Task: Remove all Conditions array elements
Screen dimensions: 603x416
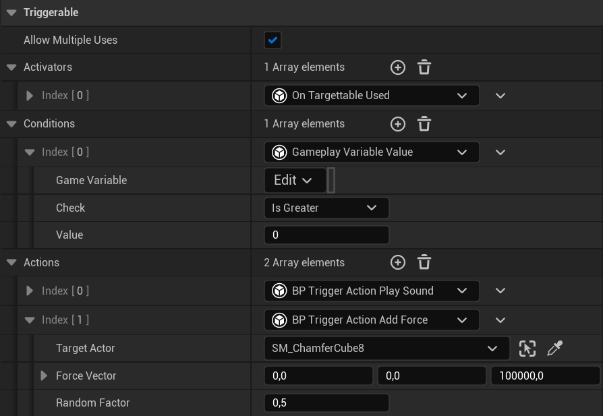Action: coord(424,124)
